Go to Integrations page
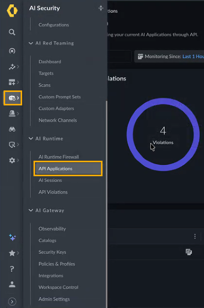This screenshot has width=204, height=308. [51, 275]
